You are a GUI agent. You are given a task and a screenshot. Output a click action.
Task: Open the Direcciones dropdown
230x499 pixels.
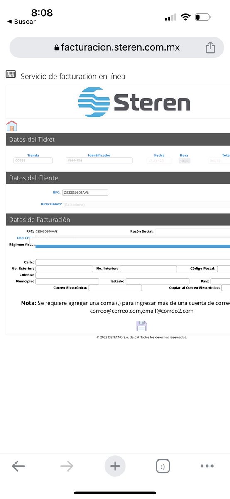[x=146, y=205]
